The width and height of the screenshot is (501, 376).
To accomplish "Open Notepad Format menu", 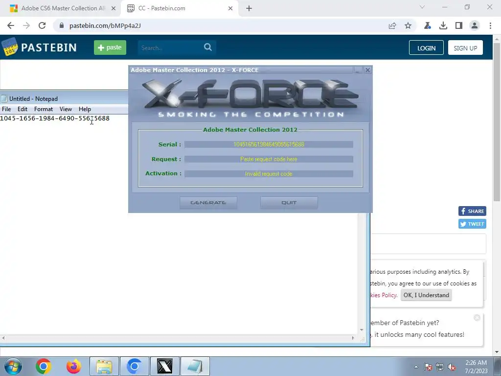I will click(x=44, y=109).
